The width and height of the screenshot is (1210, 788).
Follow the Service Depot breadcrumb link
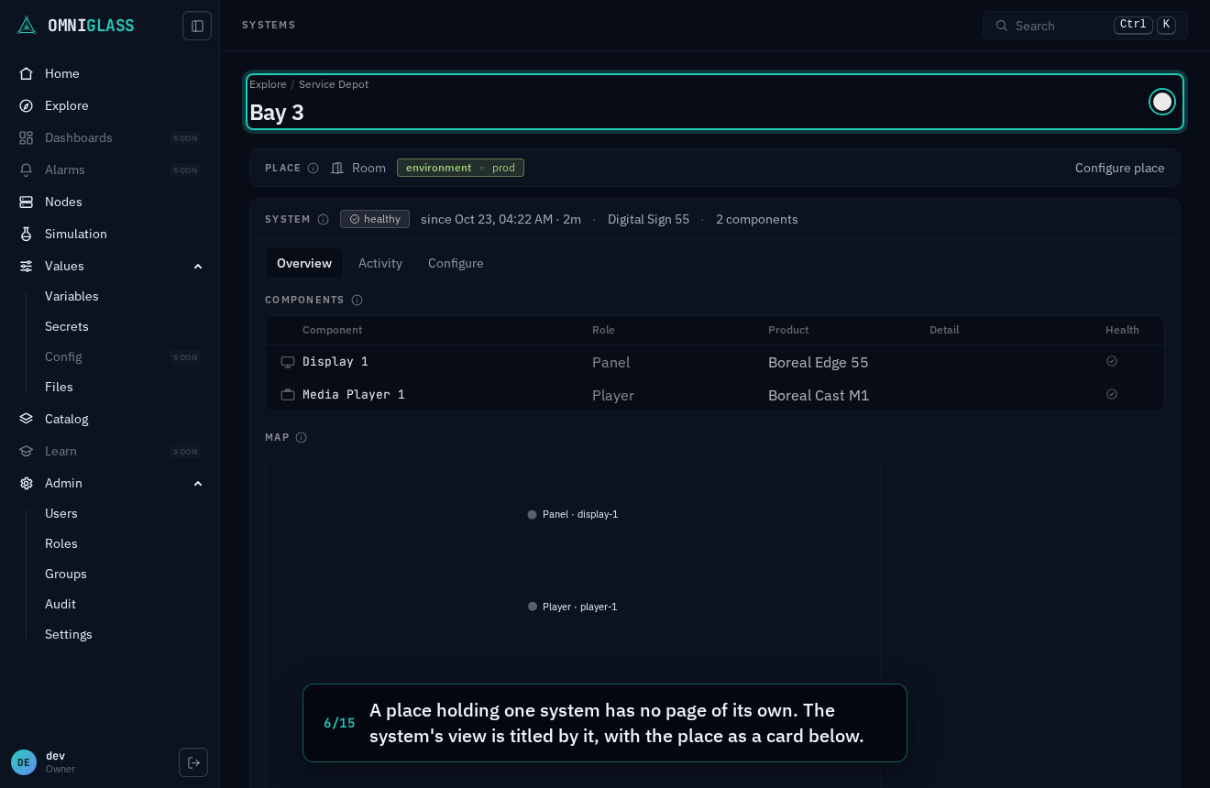334,84
